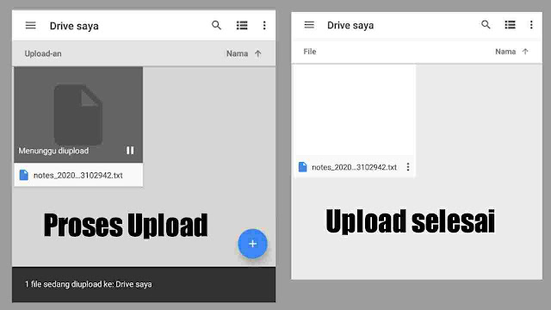Click Nama sort label in right panel
The image size is (551, 310).
[x=505, y=52]
